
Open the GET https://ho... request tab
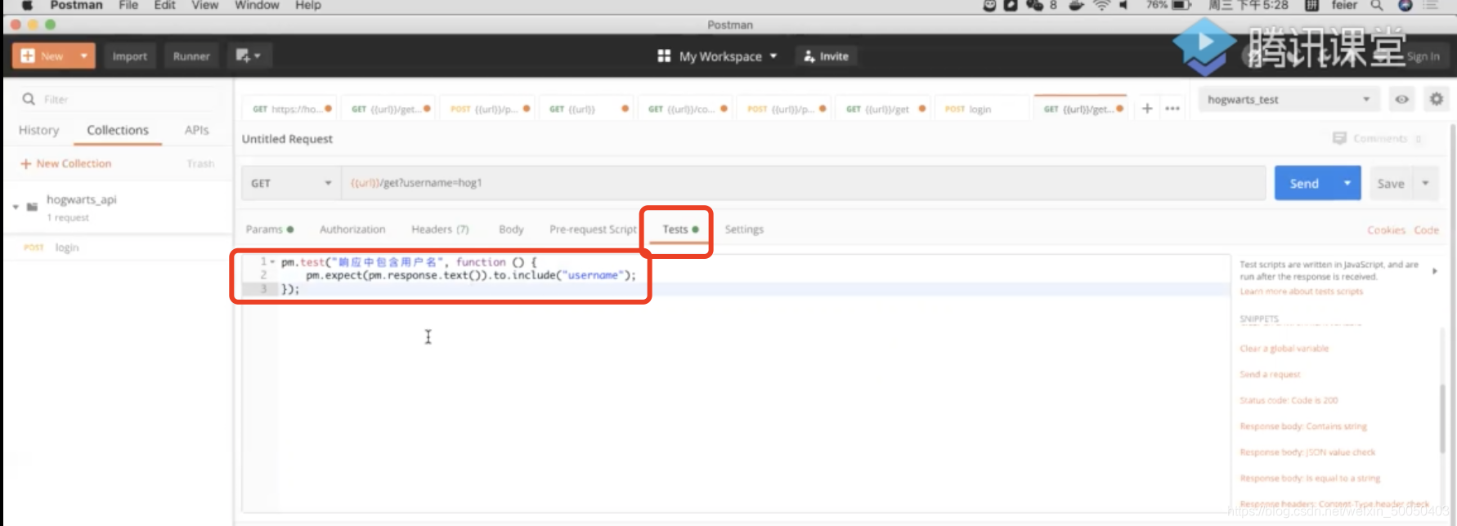[291, 109]
